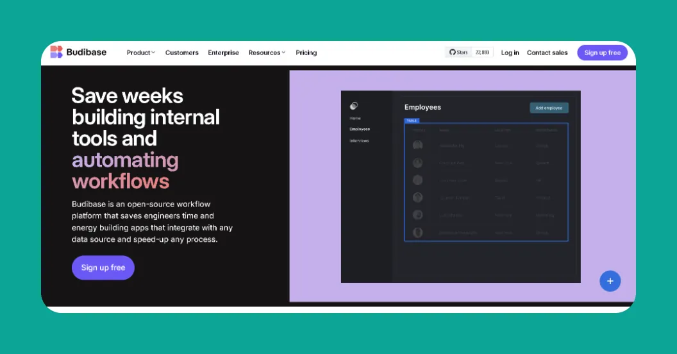Click the last employee avatar in table
This screenshot has width=677, height=354.
(418, 232)
